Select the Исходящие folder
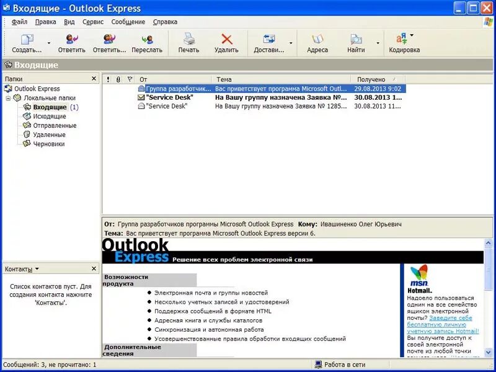 click(x=50, y=117)
